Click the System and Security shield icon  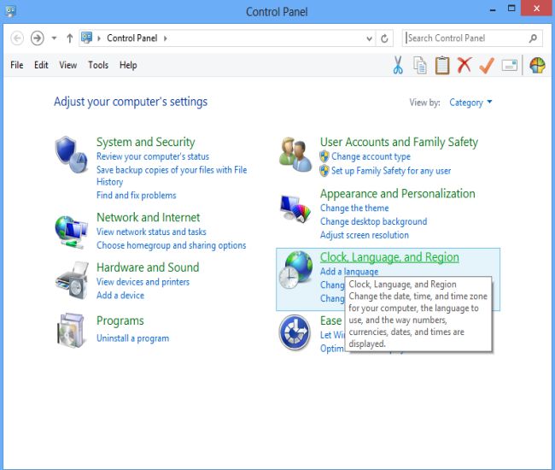click(x=71, y=155)
